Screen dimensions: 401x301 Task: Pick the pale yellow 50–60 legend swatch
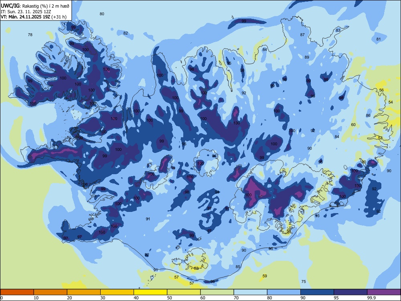[x=184, y=292]
